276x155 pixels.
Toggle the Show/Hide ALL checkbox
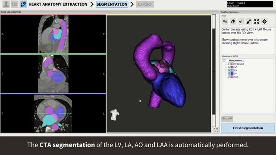pos(224,61)
